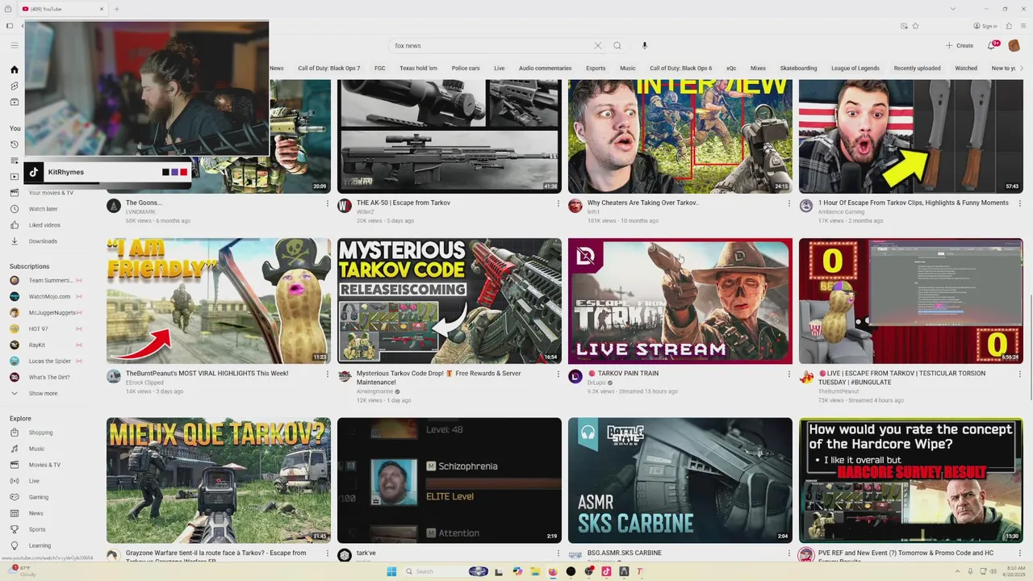Open 'I AM FRIENDLY' highlights thumbnail
The height and width of the screenshot is (581, 1033).
tap(219, 301)
